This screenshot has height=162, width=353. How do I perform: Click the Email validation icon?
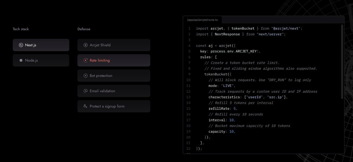(x=86, y=91)
